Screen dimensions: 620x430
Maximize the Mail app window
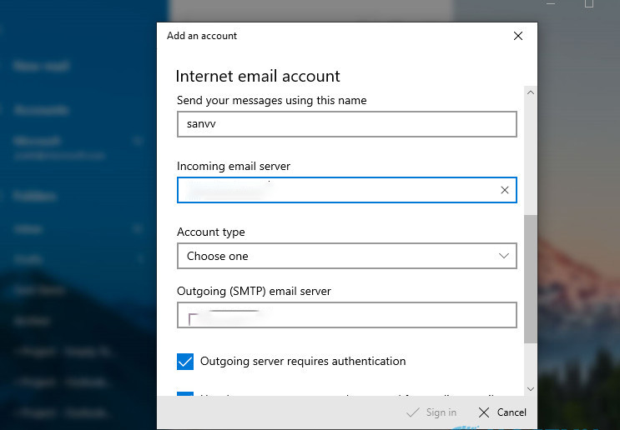click(x=589, y=4)
